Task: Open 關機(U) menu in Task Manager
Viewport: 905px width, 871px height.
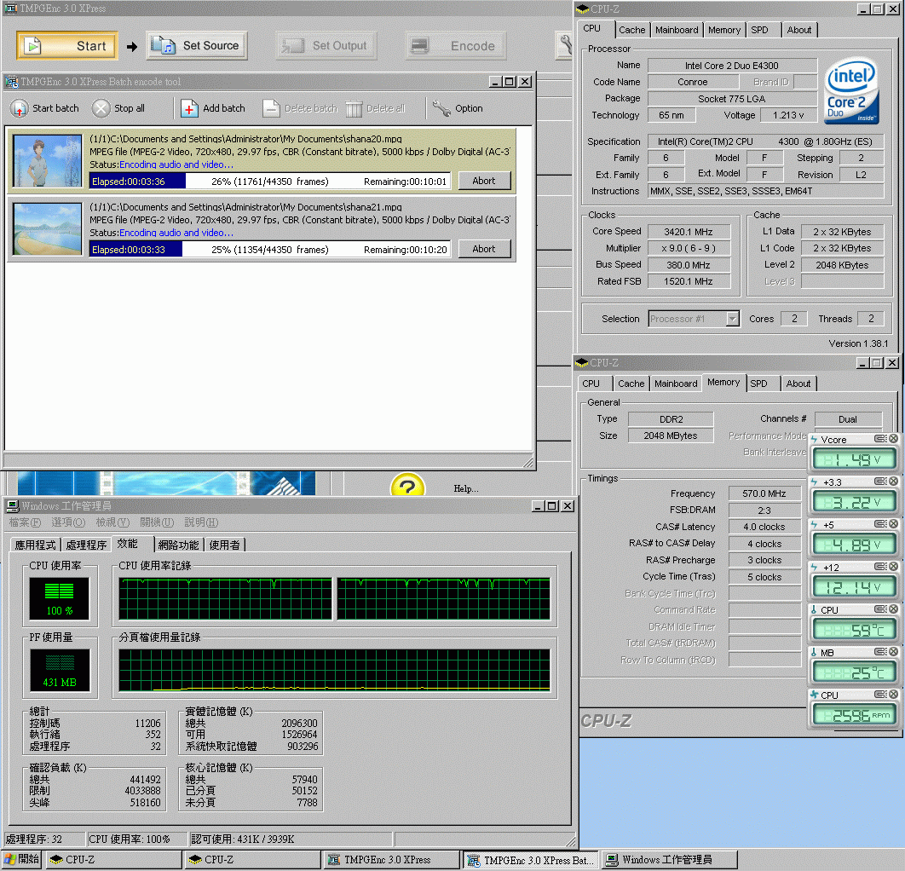Action: point(157,522)
